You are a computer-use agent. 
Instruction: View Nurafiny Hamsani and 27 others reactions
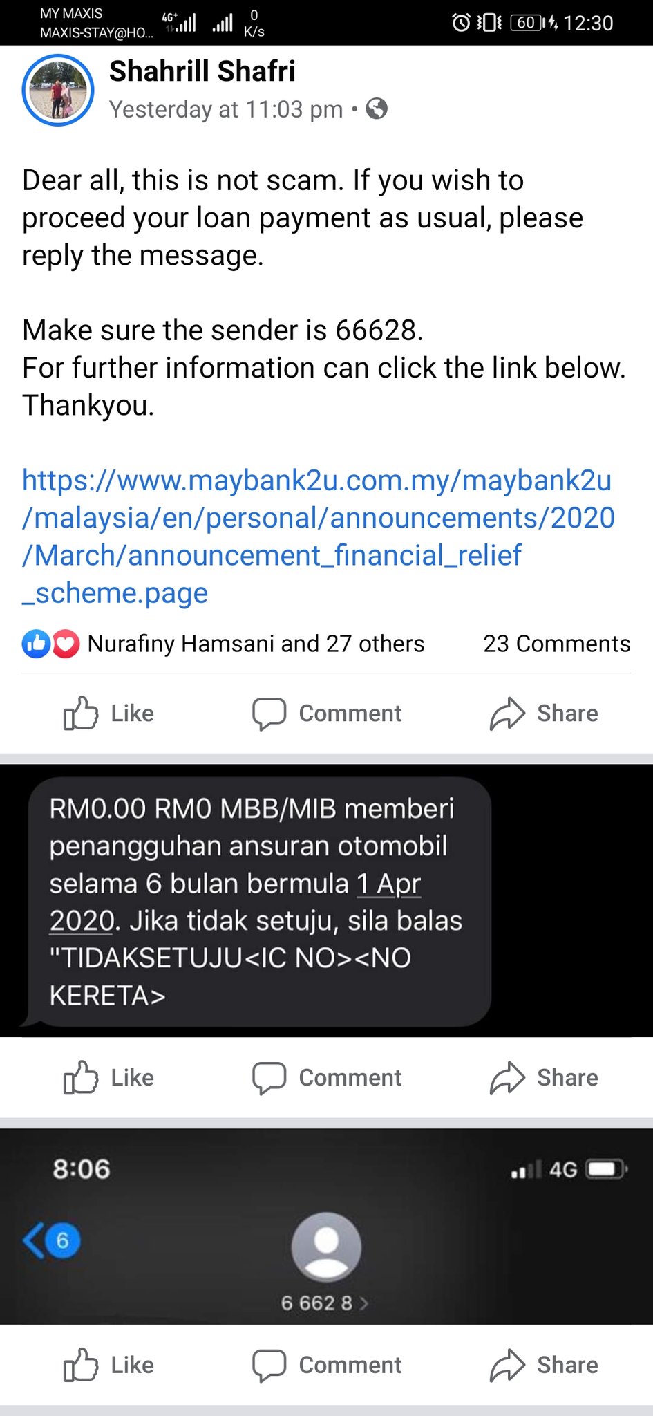pos(256,644)
